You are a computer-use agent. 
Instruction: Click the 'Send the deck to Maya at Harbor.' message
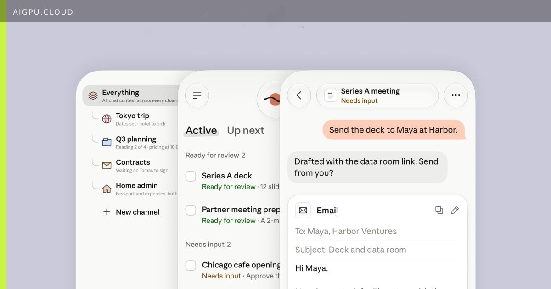pos(394,130)
